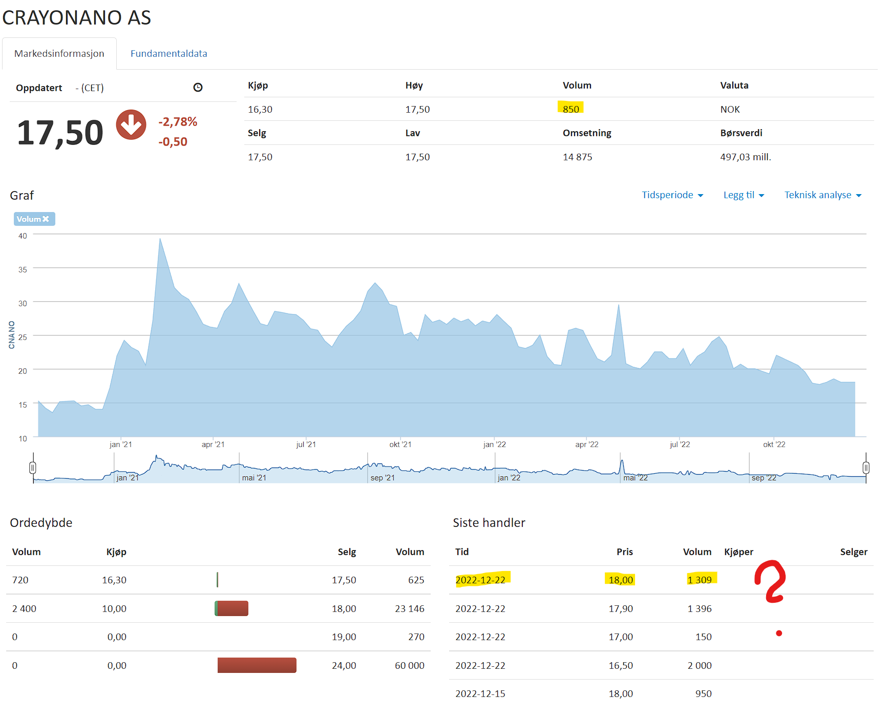The height and width of the screenshot is (718, 888).
Task: Click the trade volume 1 396
Action: [x=700, y=609]
